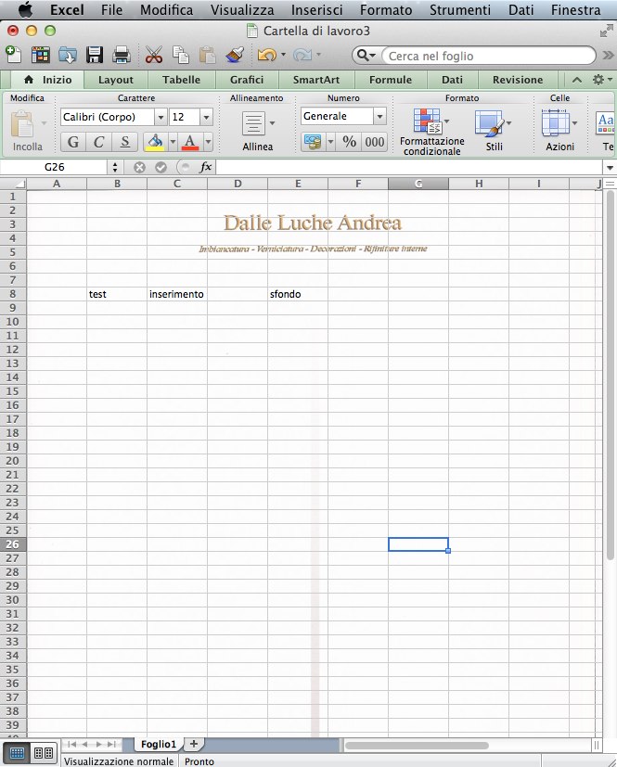Image resolution: width=617 pixels, height=767 pixels.
Task: Save the workbook with floppy disk icon
Action: 95,55
